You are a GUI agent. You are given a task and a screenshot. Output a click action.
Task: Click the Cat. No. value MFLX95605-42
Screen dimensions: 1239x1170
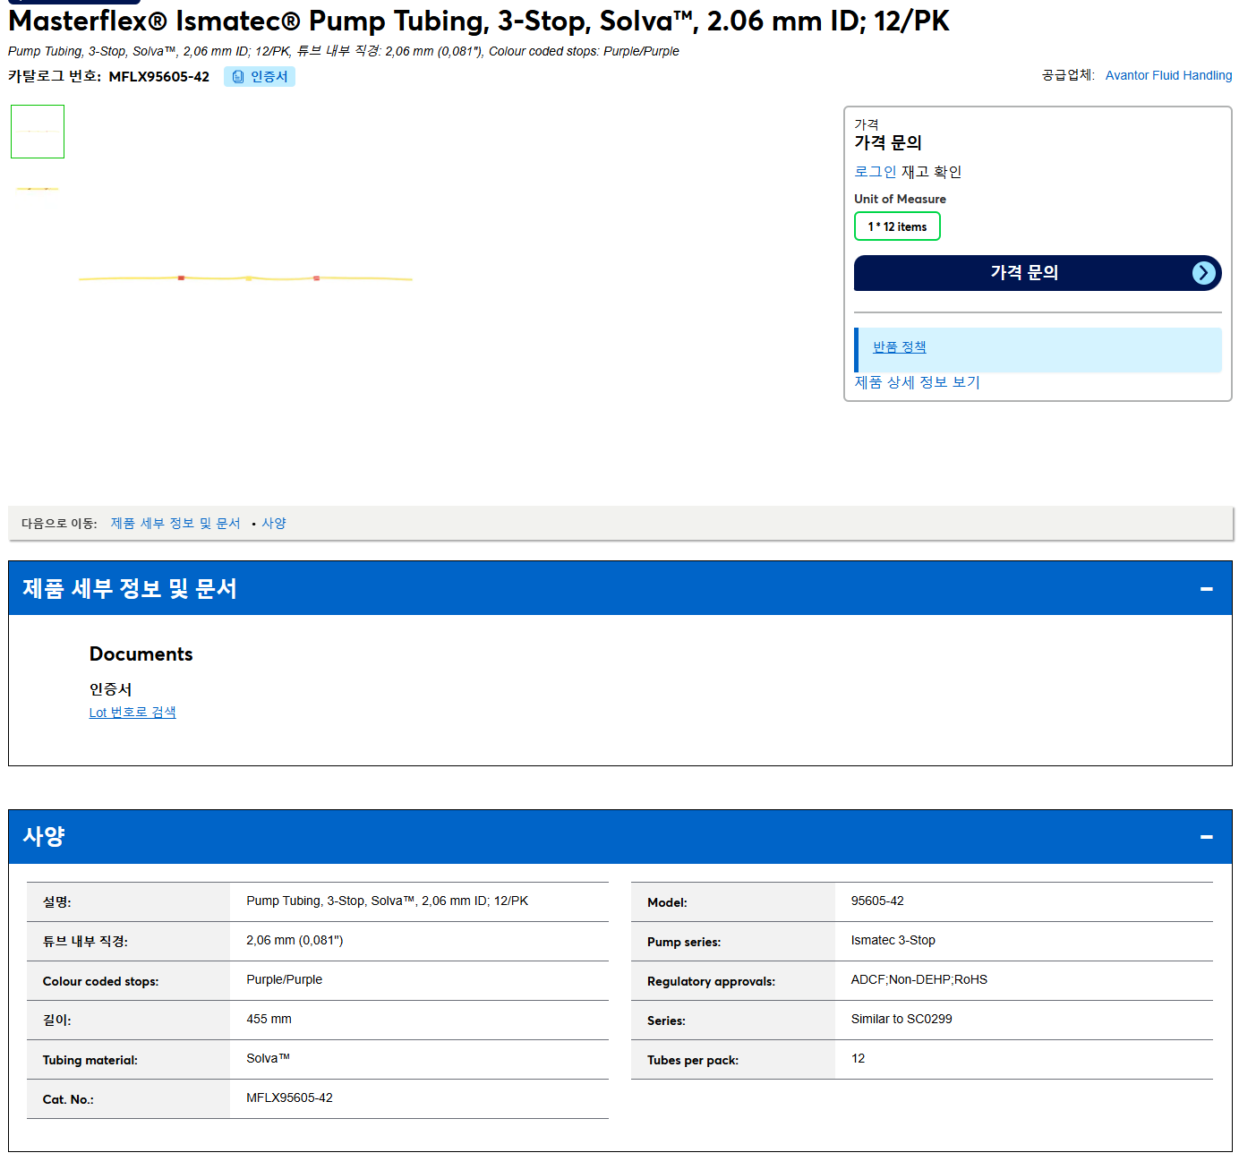pyautogui.click(x=289, y=1097)
